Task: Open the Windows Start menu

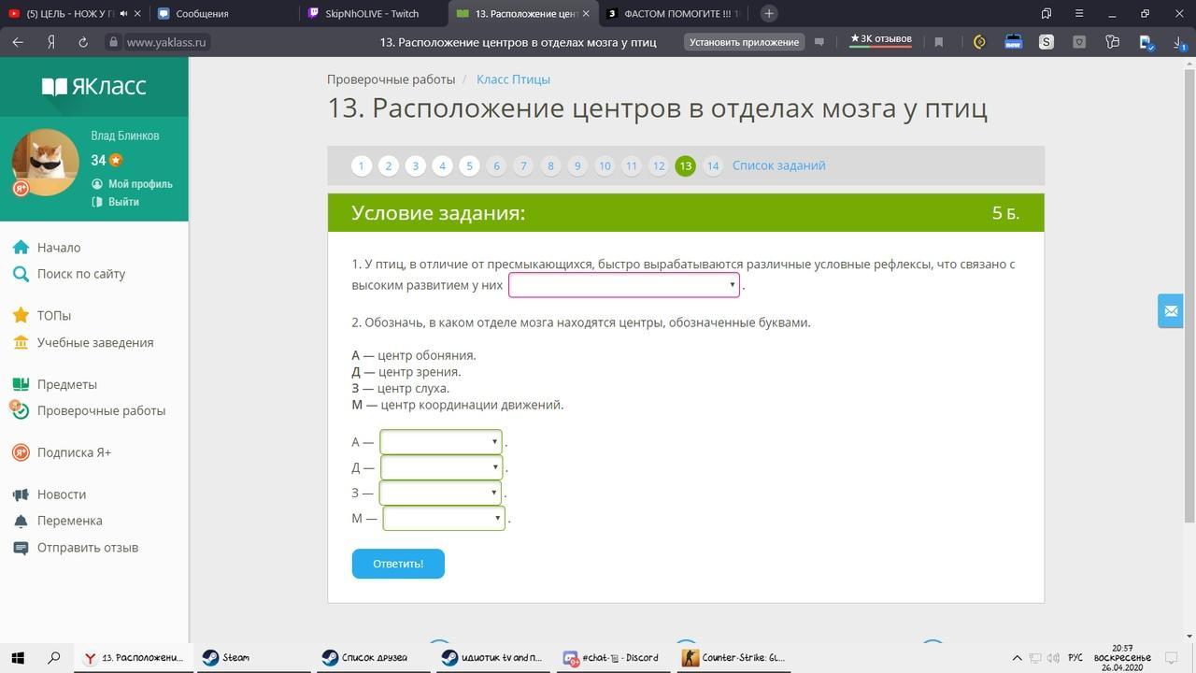Action: tap(18, 657)
